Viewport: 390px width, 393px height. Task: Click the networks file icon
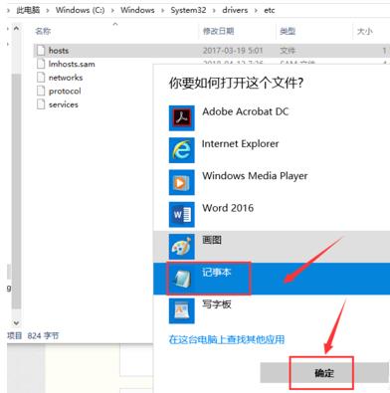[x=41, y=78]
